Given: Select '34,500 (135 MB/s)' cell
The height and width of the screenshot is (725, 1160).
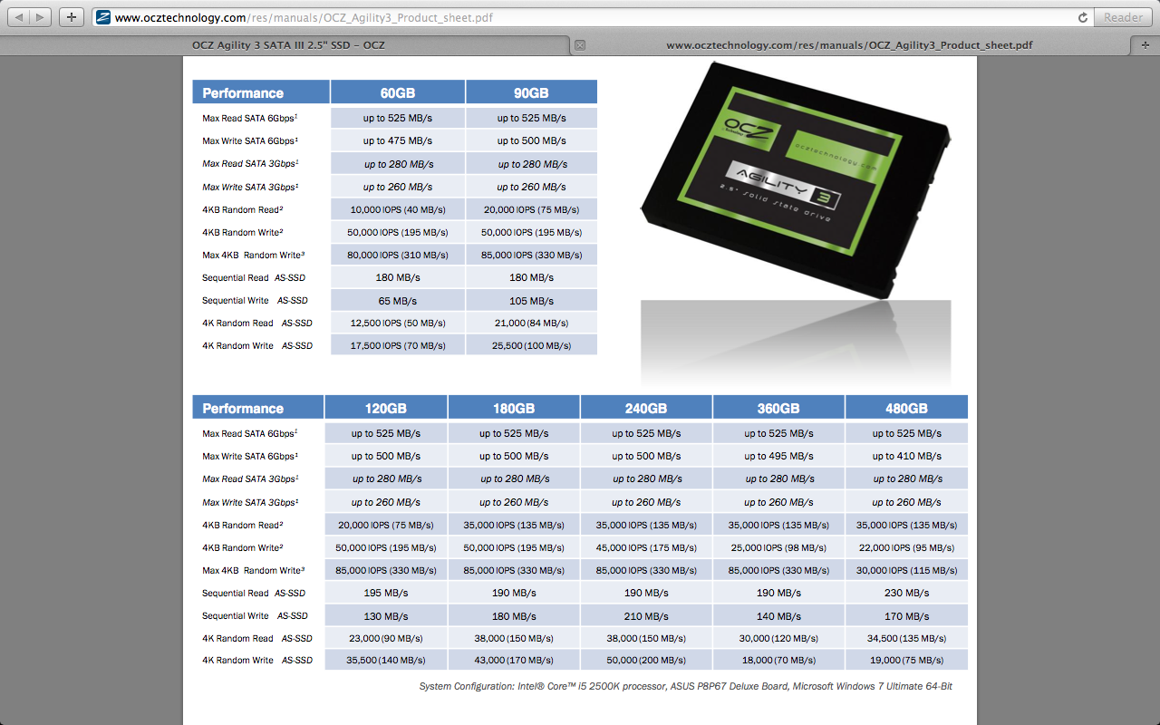Looking at the screenshot, I should click(x=906, y=638).
